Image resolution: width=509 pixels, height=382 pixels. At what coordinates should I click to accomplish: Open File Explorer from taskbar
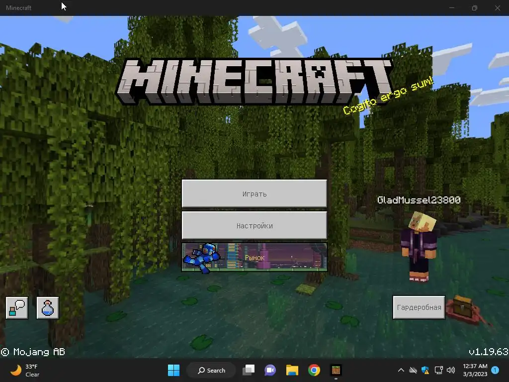[292, 370]
